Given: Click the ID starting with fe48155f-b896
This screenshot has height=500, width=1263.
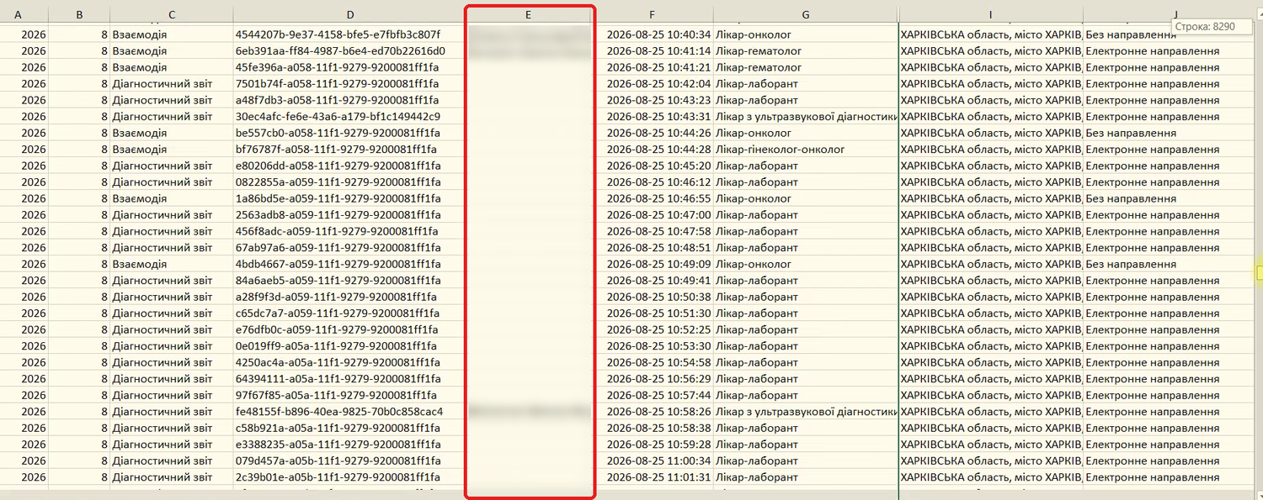Looking at the screenshot, I should pyautogui.click(x=339, y=412).
